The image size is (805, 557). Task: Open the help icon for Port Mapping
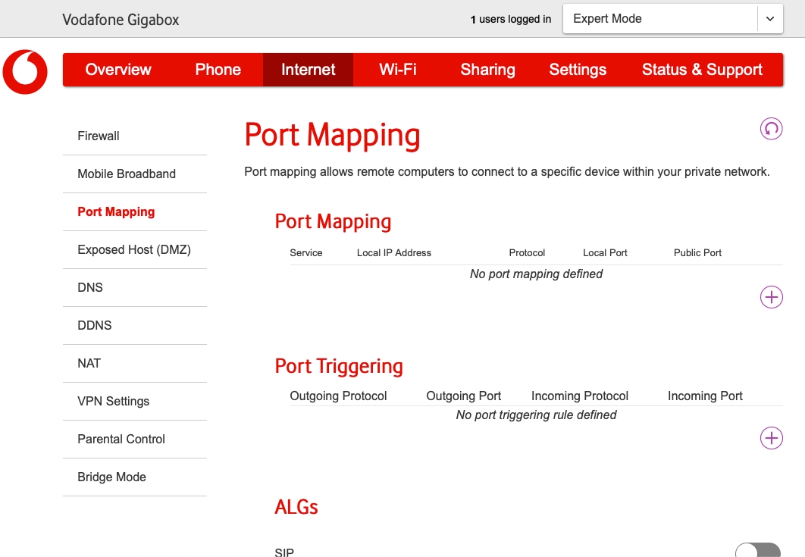pyautogui.click(x=771, y=129)
